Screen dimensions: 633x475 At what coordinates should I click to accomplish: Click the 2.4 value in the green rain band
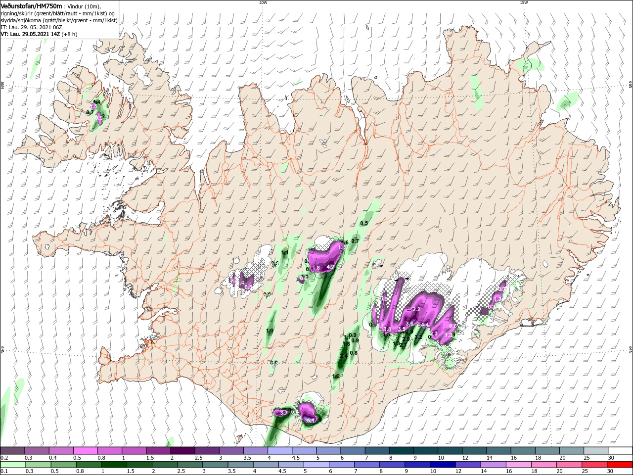click(x=344, y=356)
